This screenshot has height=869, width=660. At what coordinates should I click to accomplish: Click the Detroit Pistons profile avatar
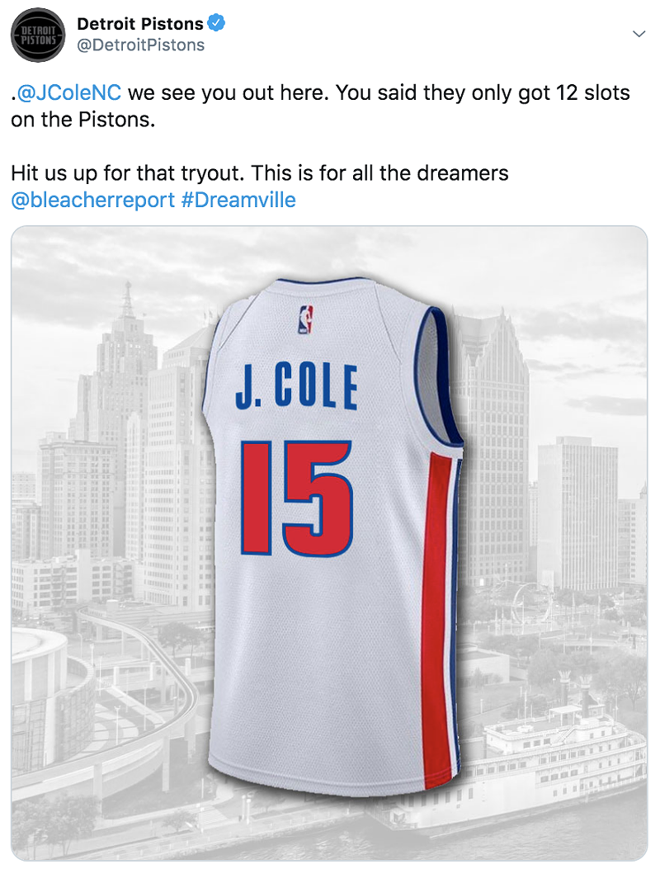click(x=38, y=35)
